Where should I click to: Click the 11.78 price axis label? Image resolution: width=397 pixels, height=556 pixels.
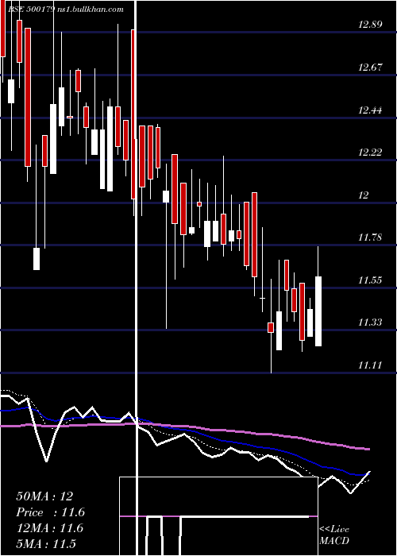[370, 237]
